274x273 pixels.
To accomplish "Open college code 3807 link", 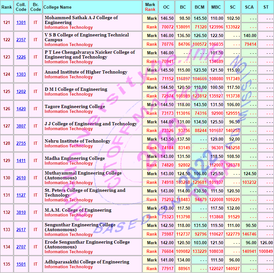I will pyautogui.click(x=21, y=126).
